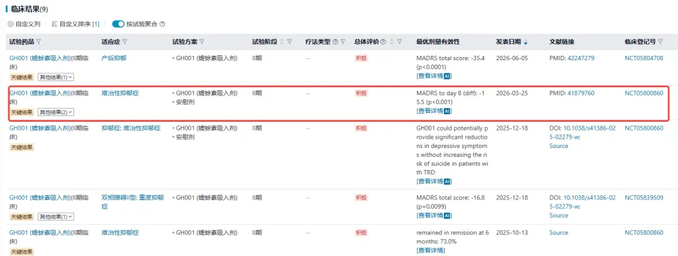Open GH001 drug link in 产后抑郁 row

click(40, 58)
